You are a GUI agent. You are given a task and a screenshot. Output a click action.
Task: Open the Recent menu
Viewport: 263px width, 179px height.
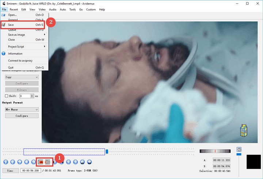[14, 9]
